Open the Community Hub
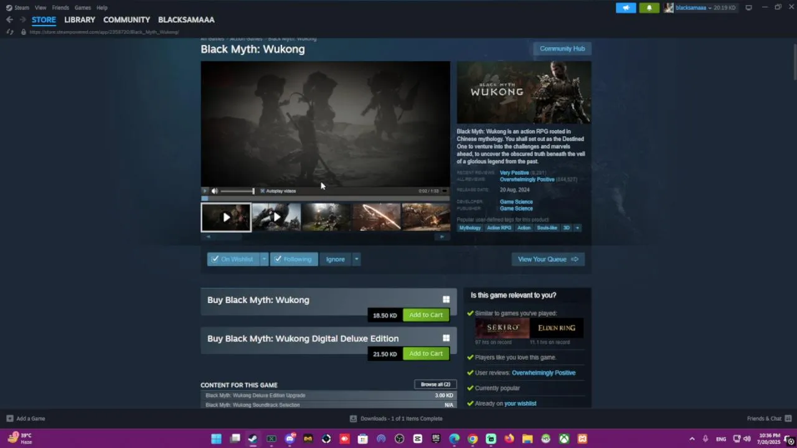797x448 pixels. point(562,49)
